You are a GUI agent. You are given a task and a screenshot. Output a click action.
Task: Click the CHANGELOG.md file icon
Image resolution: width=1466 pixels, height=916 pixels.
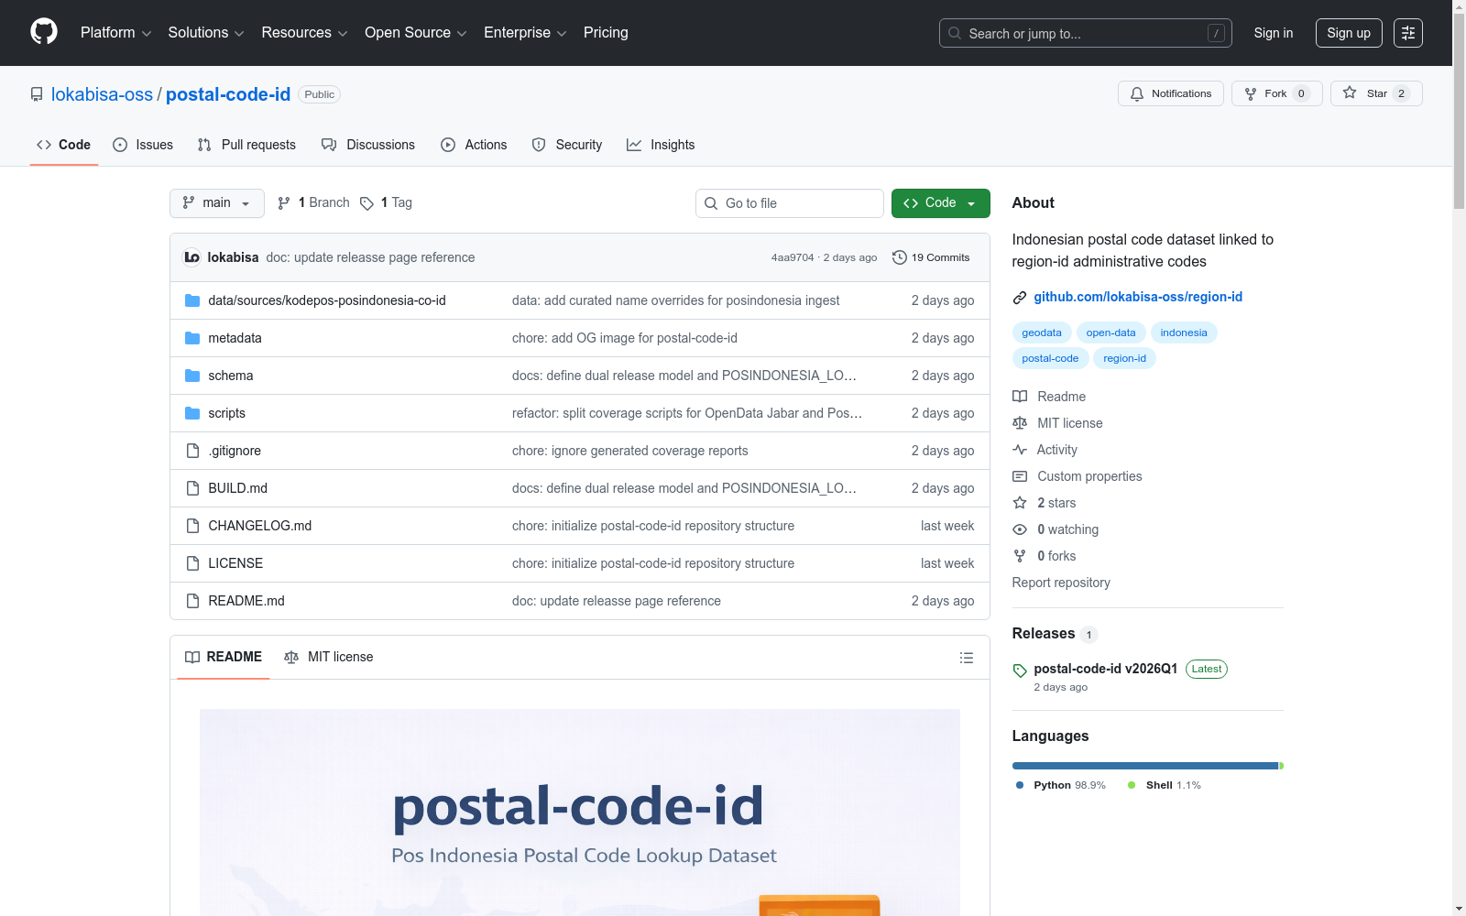tap(192, 526)
